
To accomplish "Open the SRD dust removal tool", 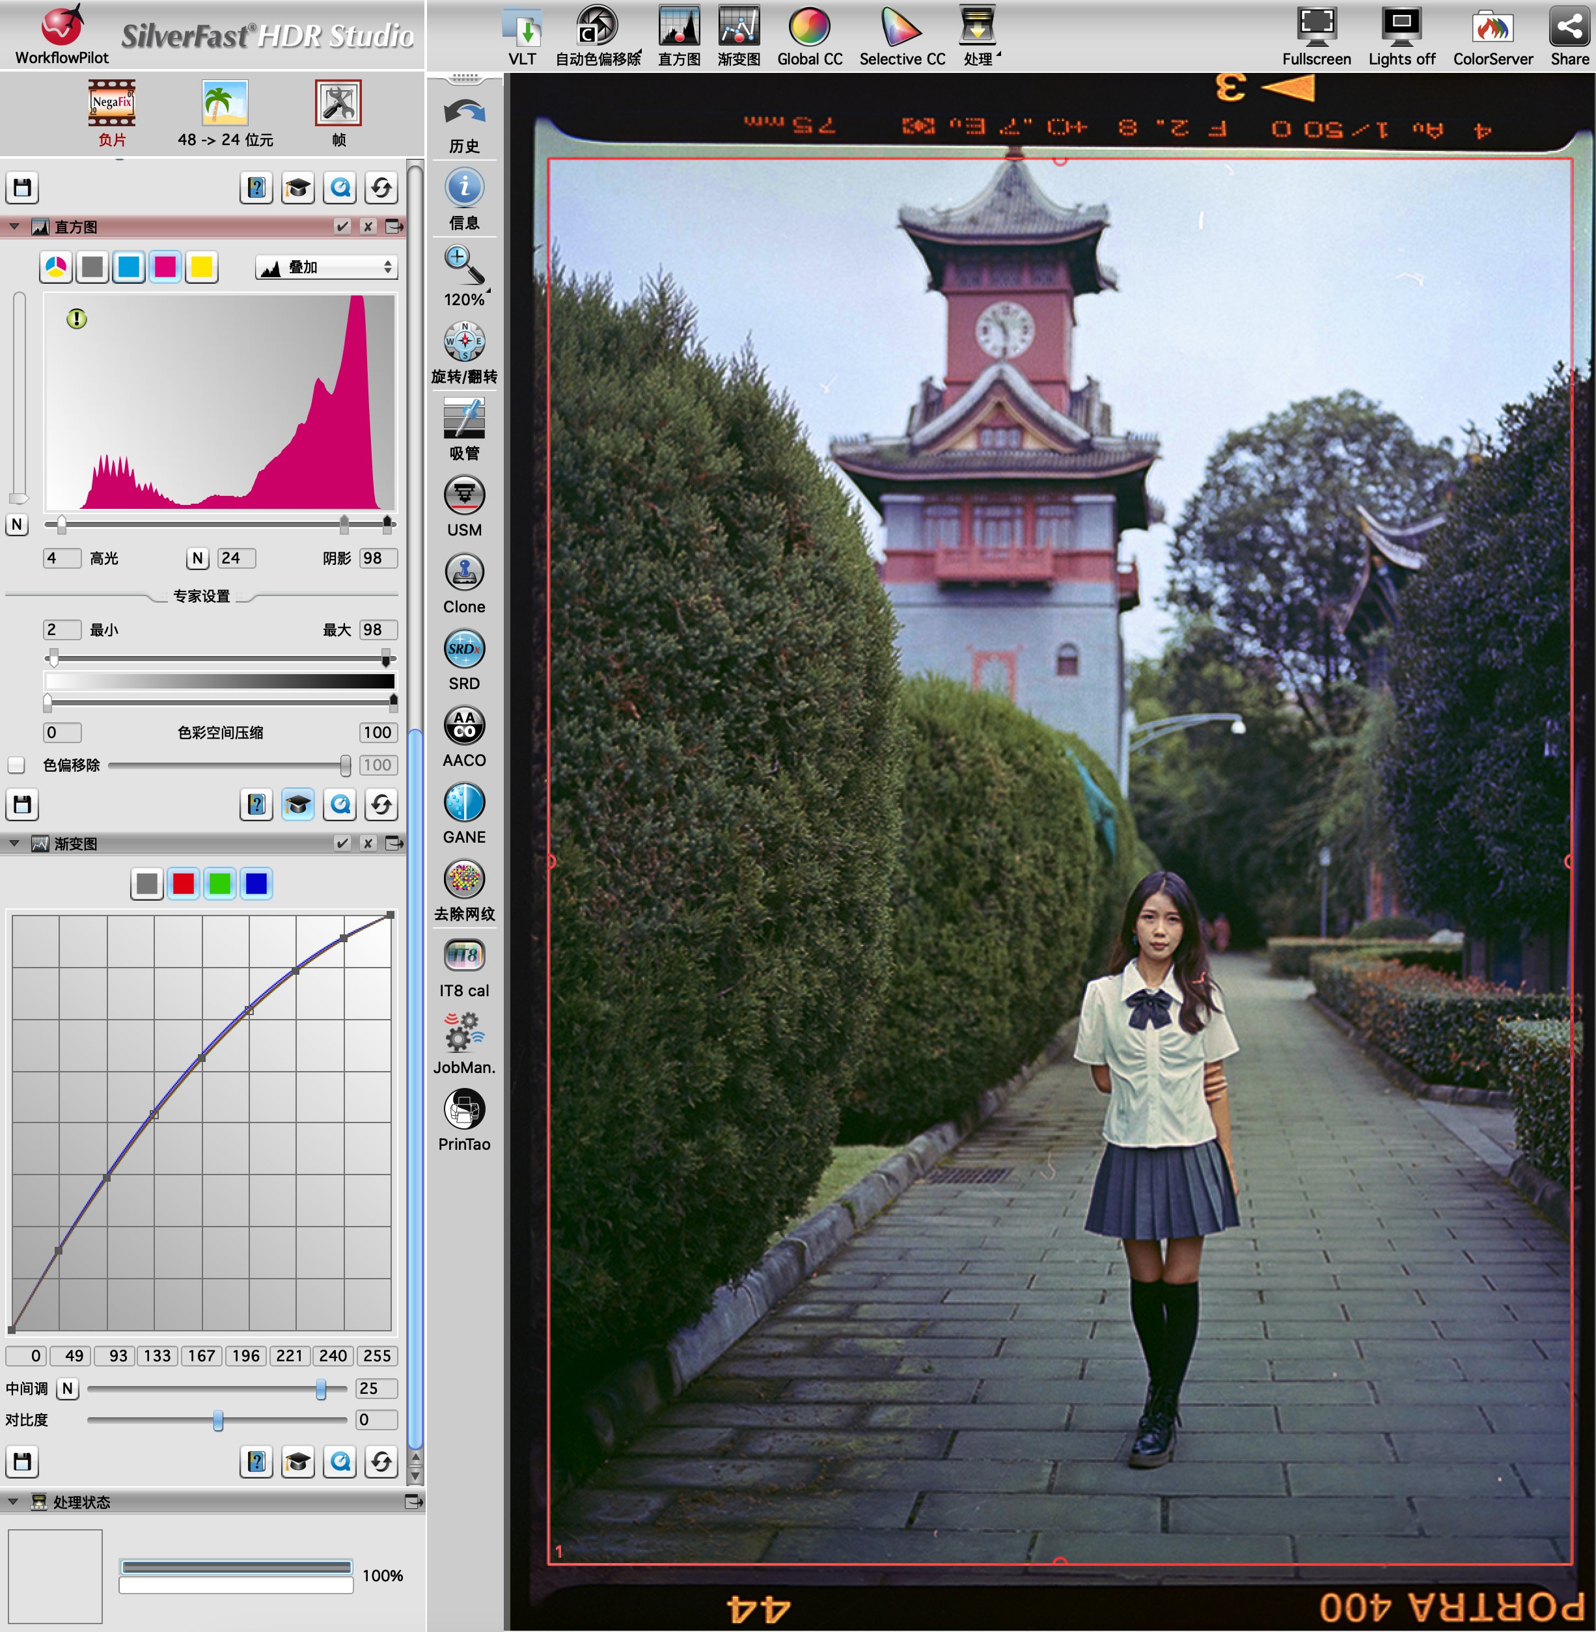I will tap(463, 649).
